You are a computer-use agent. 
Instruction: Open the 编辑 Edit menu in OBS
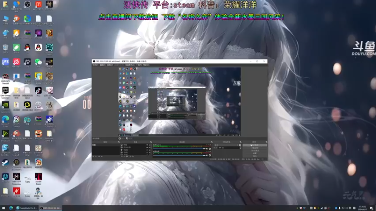click(102, 65)
